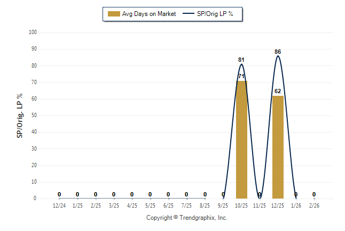This screenshot has width=345, height=231.
Task: Toggle the SP/Orig LP % legend label
Action: (x=216, y=14)
